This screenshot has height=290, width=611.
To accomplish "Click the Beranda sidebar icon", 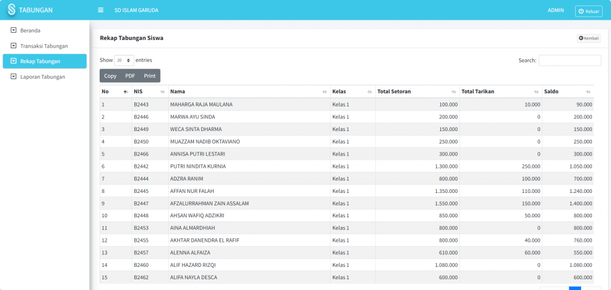I will point(14,30).
